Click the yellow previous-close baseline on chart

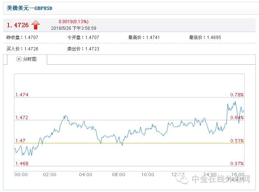(x=129, y=143)
